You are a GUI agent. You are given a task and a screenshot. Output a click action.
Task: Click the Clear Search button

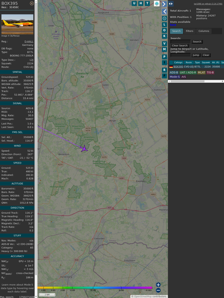pos(180,46)
